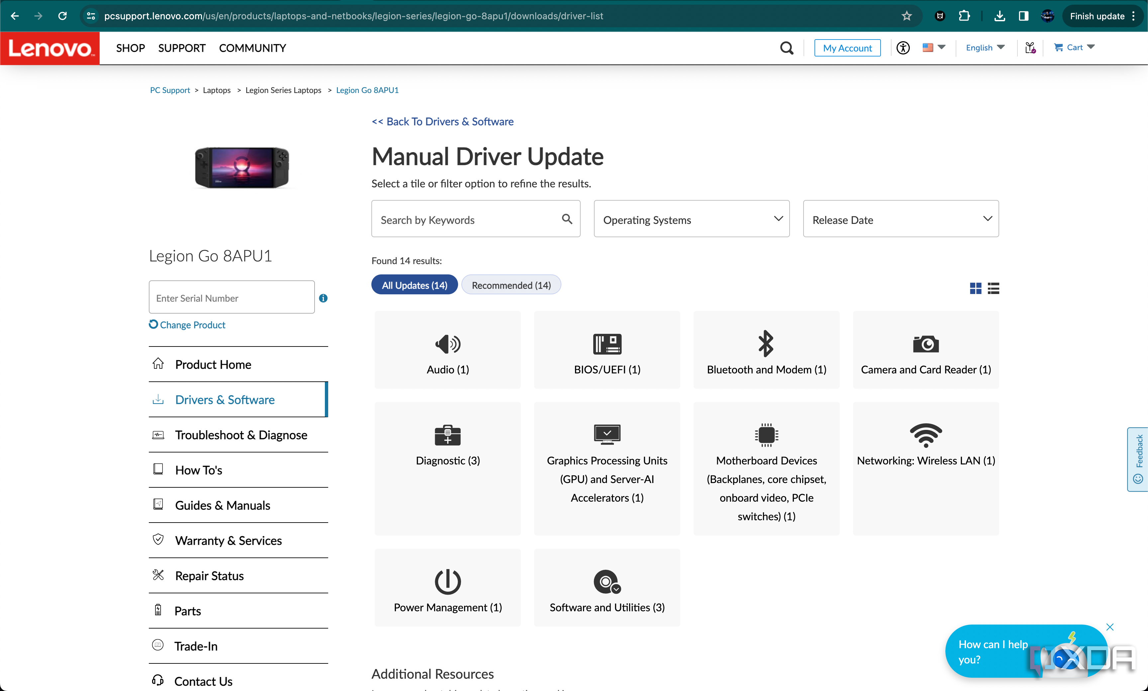Open Guides & Manuals in the sidebar
Image resolution: width=1148 pixels, height=691 pixels.
point(239,505)
